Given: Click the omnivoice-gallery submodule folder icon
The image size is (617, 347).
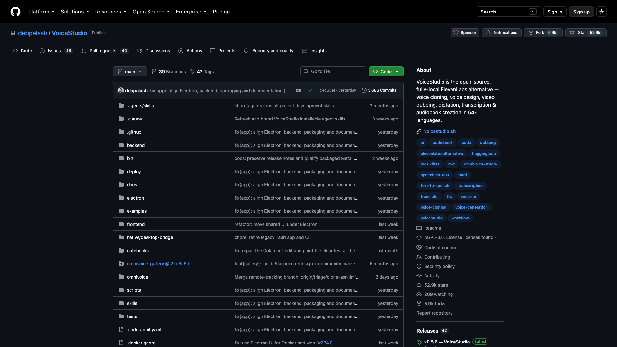Looking at the screenshot, I should point(121,263).
